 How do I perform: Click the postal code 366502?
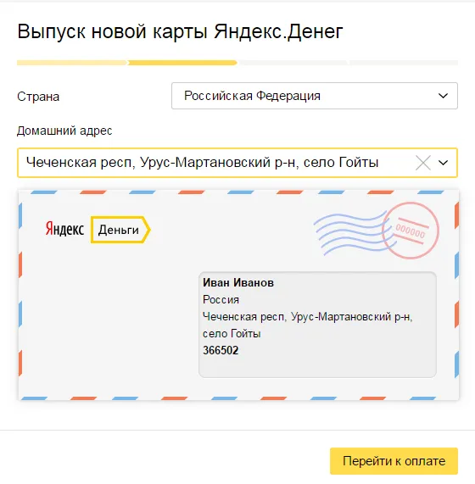(221, 350)
